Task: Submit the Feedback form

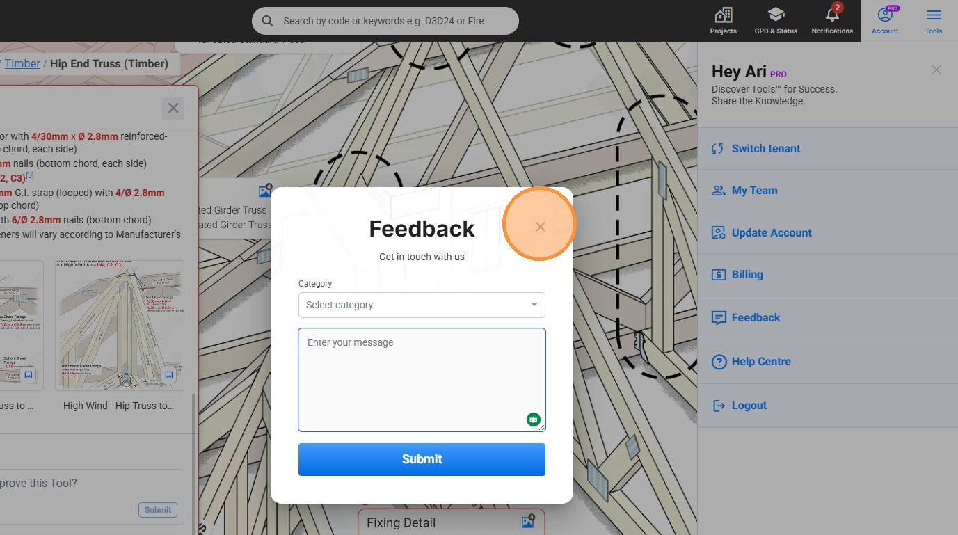Action: [x=422, y=459]
